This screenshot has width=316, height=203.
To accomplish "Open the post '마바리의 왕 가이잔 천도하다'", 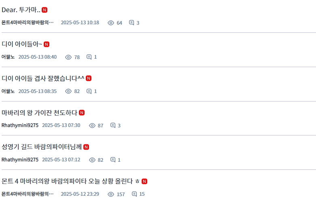I will tap(40, 113).
